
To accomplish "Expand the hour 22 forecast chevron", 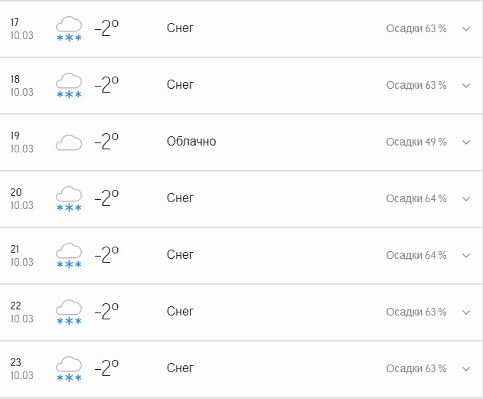I will click(466, 312).
